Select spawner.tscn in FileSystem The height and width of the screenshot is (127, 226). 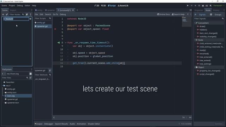point(13,103)
